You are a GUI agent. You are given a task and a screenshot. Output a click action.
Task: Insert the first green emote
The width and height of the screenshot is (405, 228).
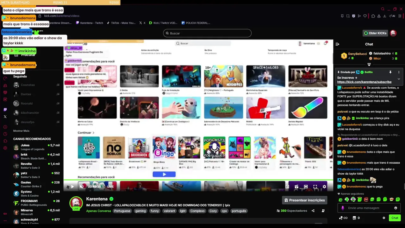[340, 199]
